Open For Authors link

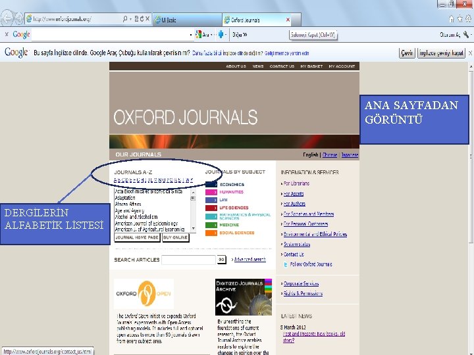[294, 204]
